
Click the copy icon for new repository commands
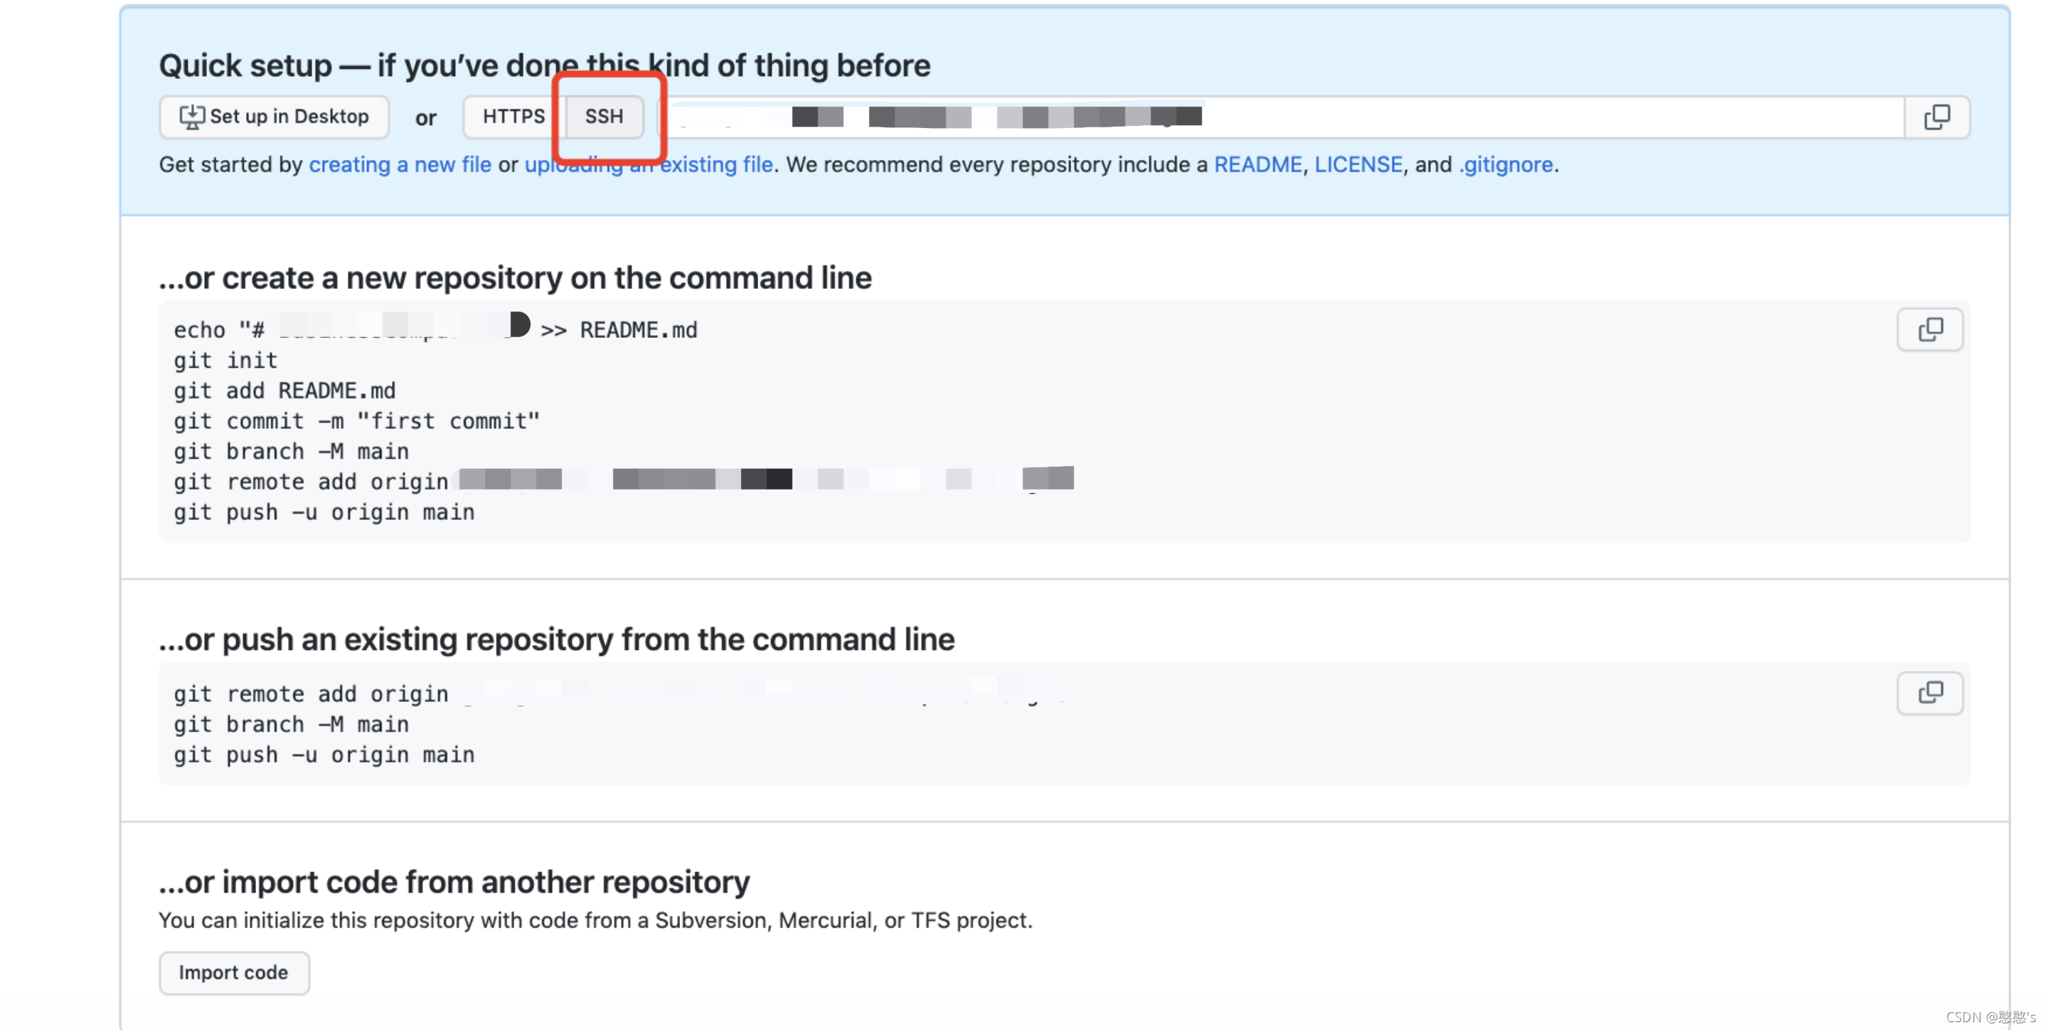[1930, 330]
